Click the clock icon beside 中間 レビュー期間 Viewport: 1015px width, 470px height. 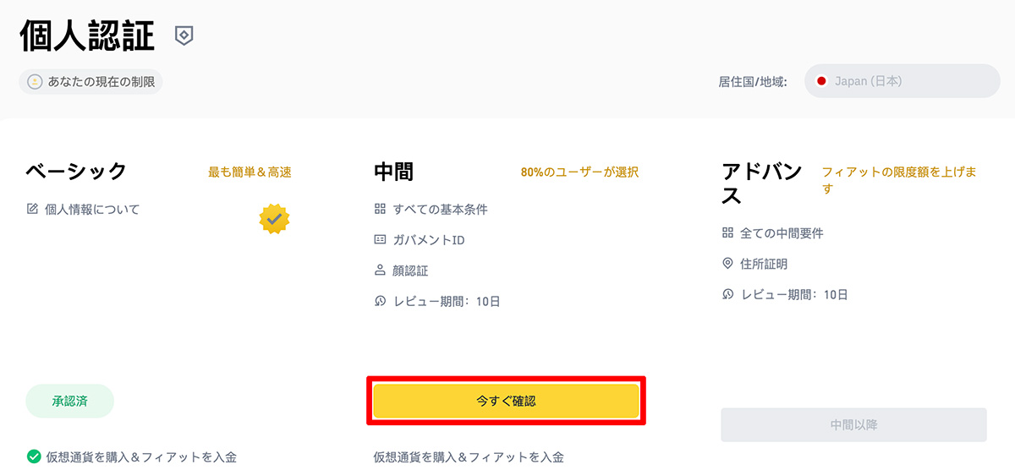(380, 301)
